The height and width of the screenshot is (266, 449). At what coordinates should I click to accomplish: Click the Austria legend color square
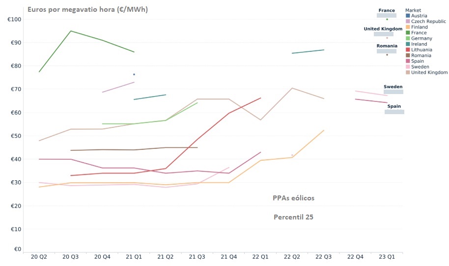(408, 16)
